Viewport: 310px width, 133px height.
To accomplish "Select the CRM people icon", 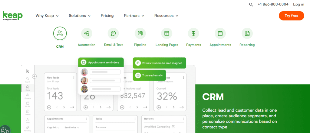I will click(60, 33).
